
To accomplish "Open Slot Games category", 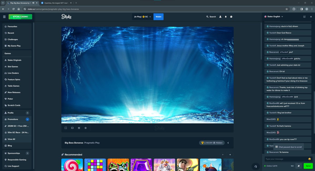I will (x=17, y=67).
